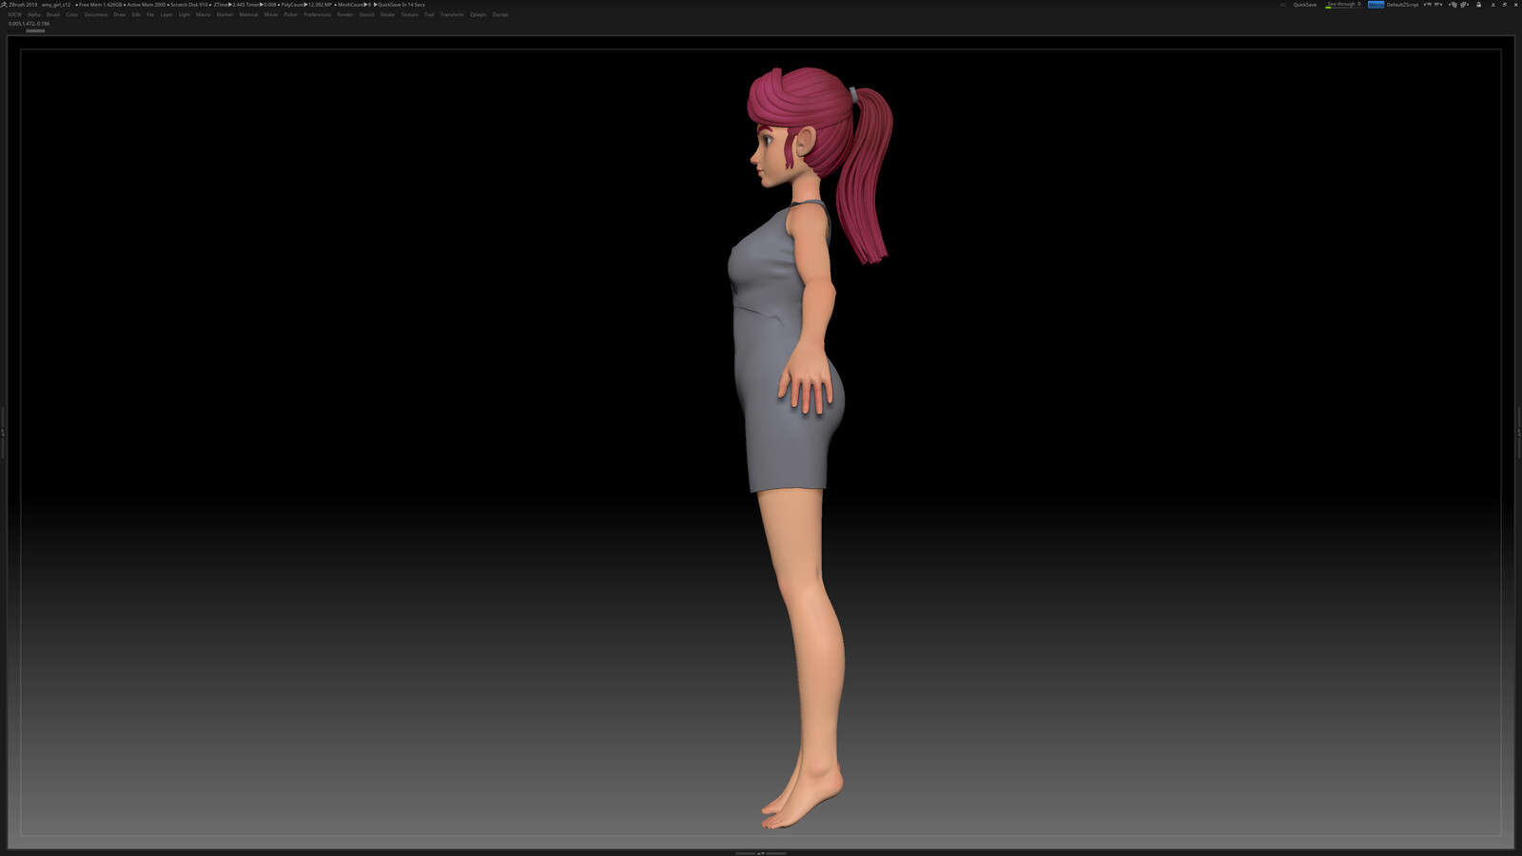Click the Scratch Disk 910 status text
The height and width of the screenshot is (856, 1522).
189,5
